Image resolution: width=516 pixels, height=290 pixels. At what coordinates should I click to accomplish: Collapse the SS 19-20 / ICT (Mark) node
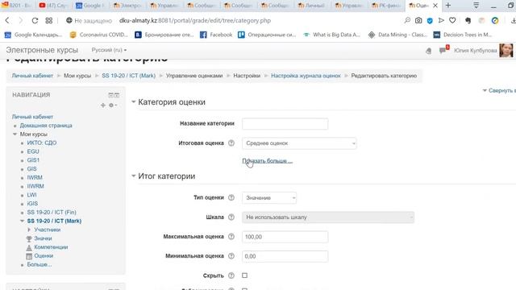[22, 221]
